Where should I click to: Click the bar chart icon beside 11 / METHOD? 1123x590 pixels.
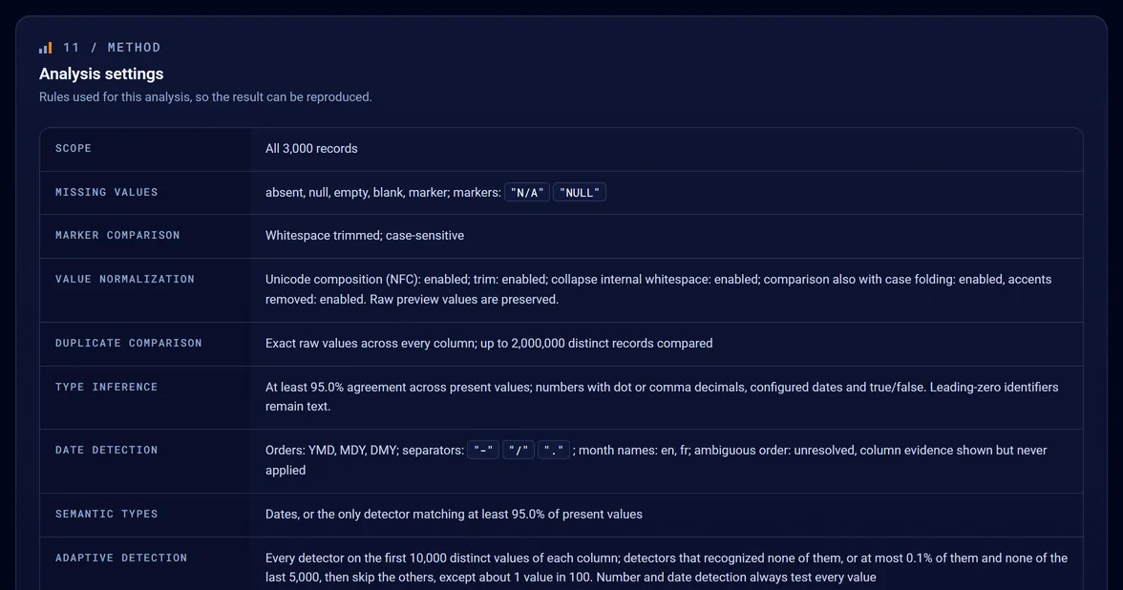pyautogui.click(x=45, y=48)
